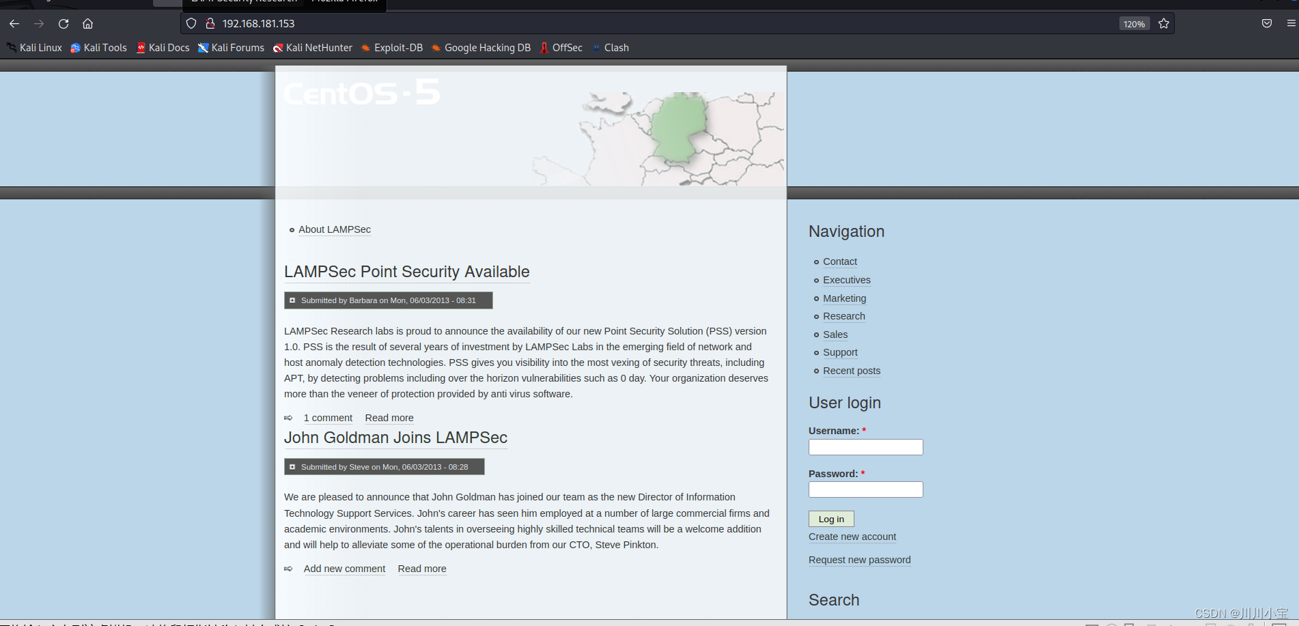Image resolution: width=1299 pixels, height=626 pixels.
Task: Click Read more under John Goldman article
Action: (x=422, y=569)
